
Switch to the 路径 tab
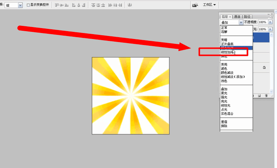click(x=247, y=16)
